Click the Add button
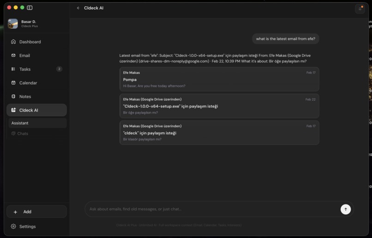The width and height of the screenshot is (372, 238). (36, 212)
